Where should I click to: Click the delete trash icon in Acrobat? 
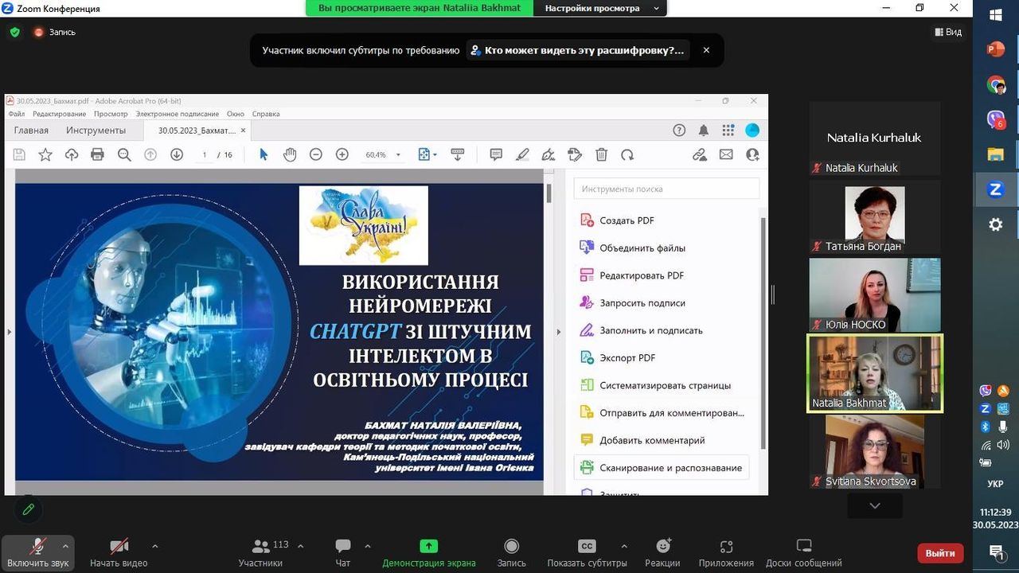pos(602,154)
